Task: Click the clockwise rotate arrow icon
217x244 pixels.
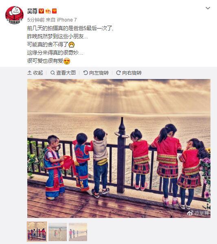Action: [118, 73]
